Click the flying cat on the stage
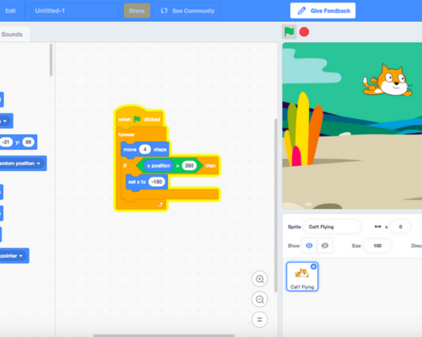 point(388,81)
